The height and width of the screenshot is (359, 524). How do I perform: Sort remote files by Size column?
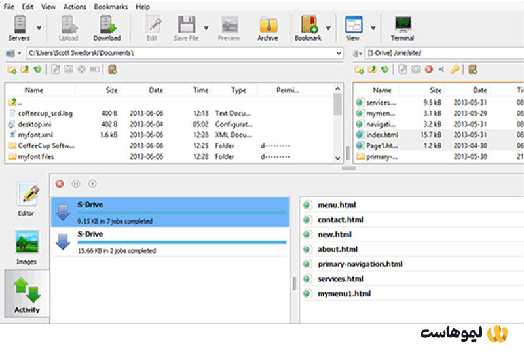click(x=436, y=90)
